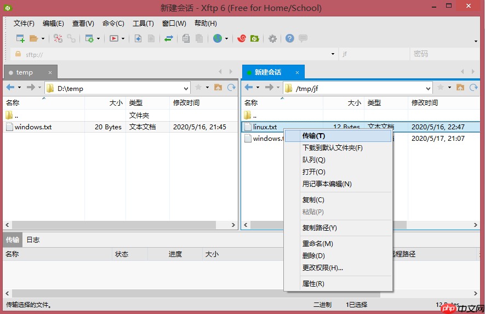Choose 更改权限(H)... in context menu
The width and height of the screenshot is (485, 314).
point(338,268)
